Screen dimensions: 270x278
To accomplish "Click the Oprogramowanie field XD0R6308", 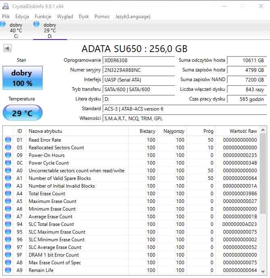I will (x=139, y=60).
